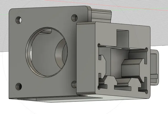Screen dimensions: 168x114
Task: Select the top-left mounting hole on plate
Action: (x=19, y=20)
